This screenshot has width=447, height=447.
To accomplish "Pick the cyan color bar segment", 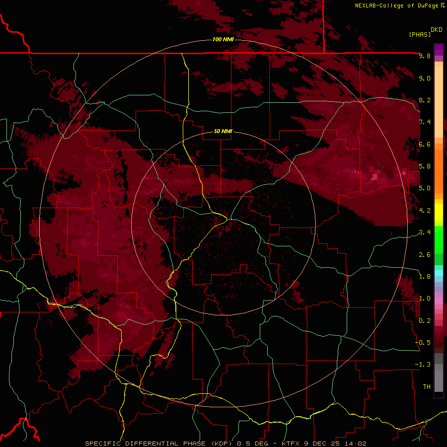I will (x=439, y=273).
